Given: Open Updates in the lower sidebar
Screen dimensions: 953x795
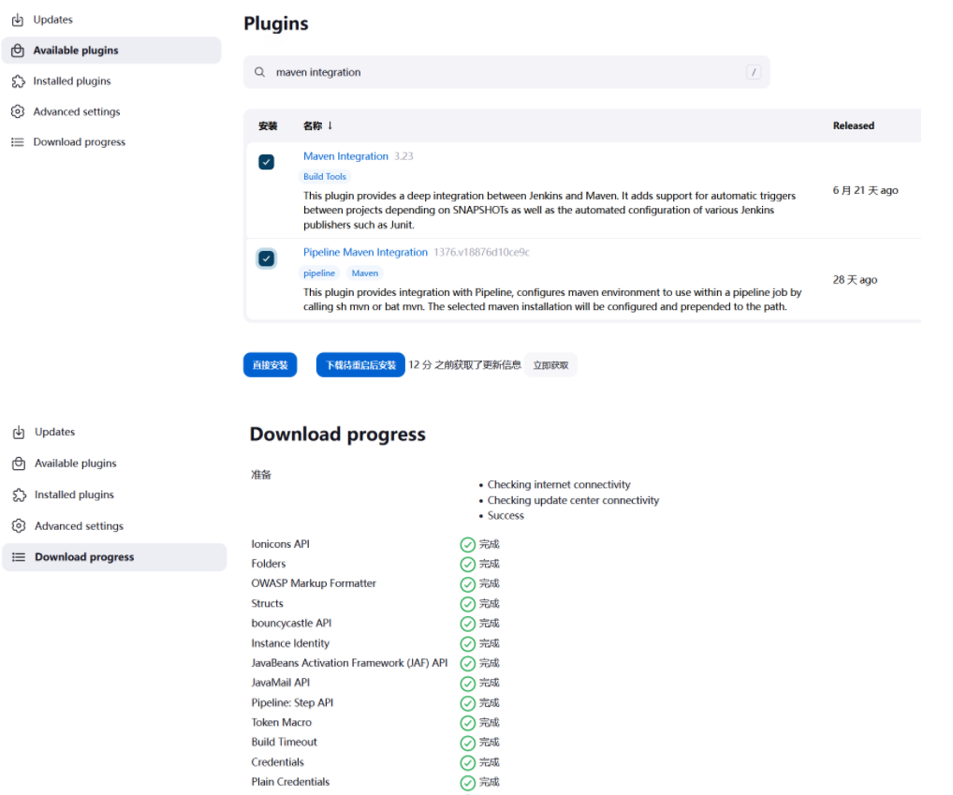Looking at the screenshot, I should (54, 432).
